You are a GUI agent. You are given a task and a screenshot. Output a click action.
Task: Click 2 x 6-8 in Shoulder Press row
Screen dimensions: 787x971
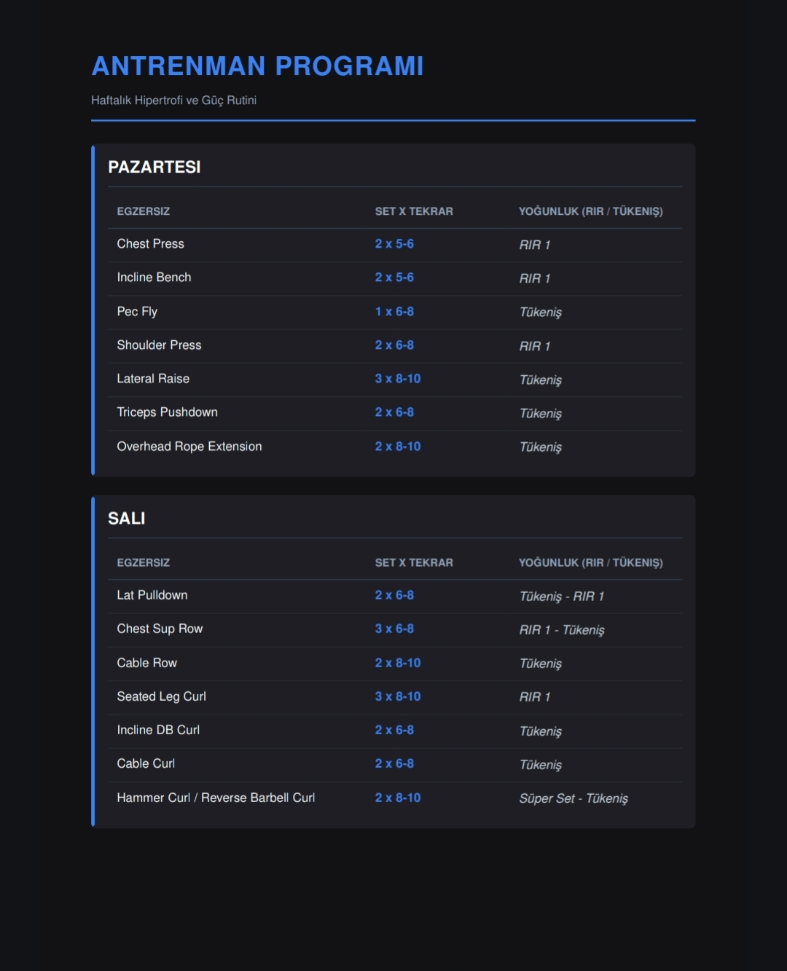click(394, 345)
